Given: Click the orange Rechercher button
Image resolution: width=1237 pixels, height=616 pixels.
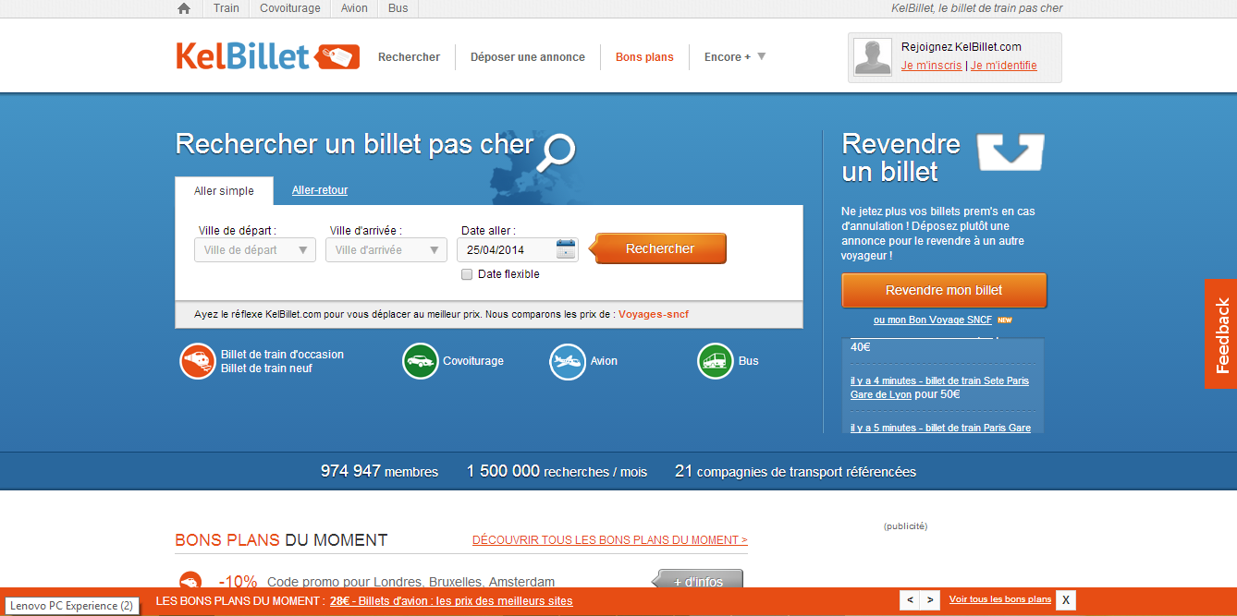Looking at the screenshot, I should pyautogui.click(x=660, y=248).
